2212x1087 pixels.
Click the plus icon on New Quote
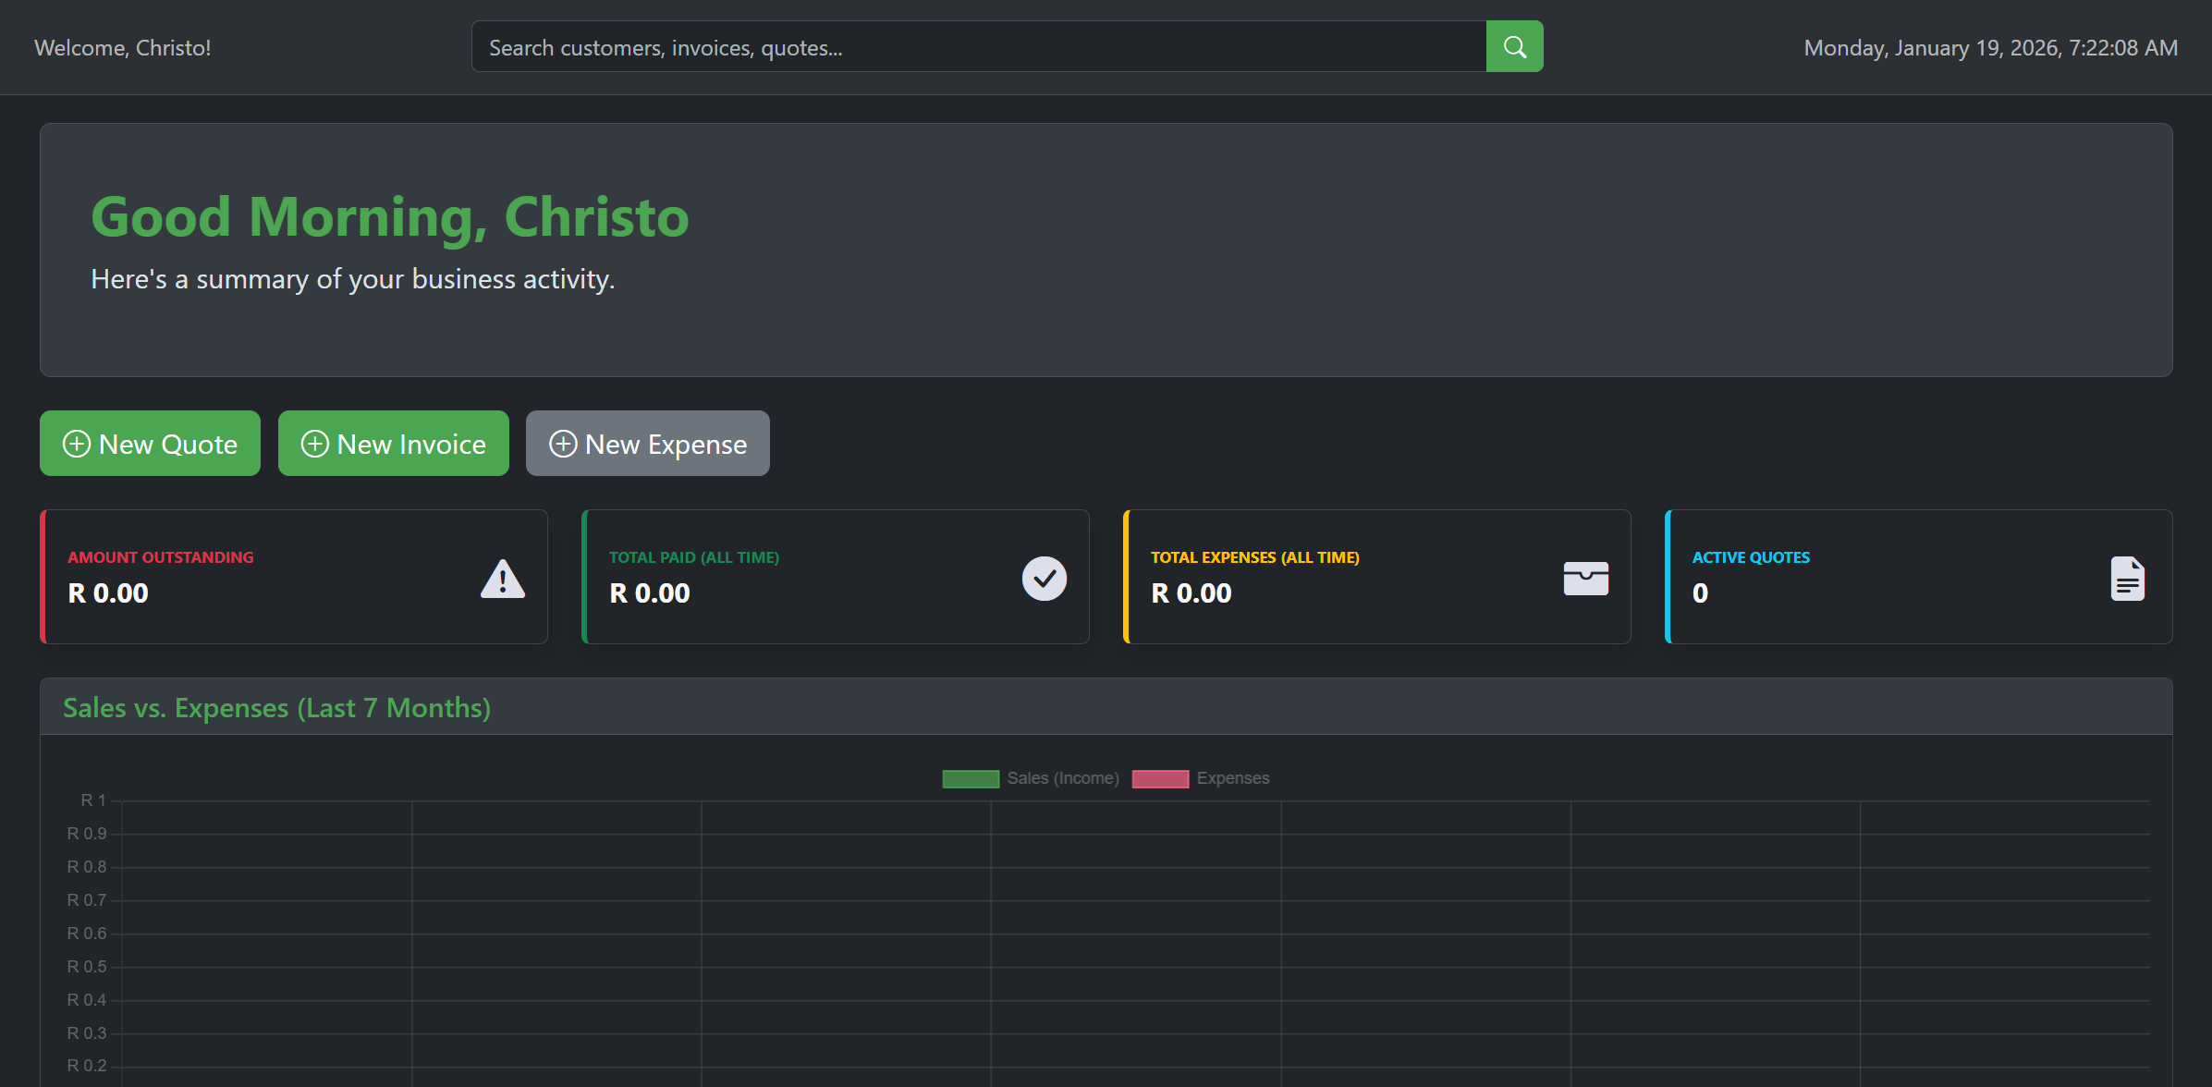tap(77, 445)
